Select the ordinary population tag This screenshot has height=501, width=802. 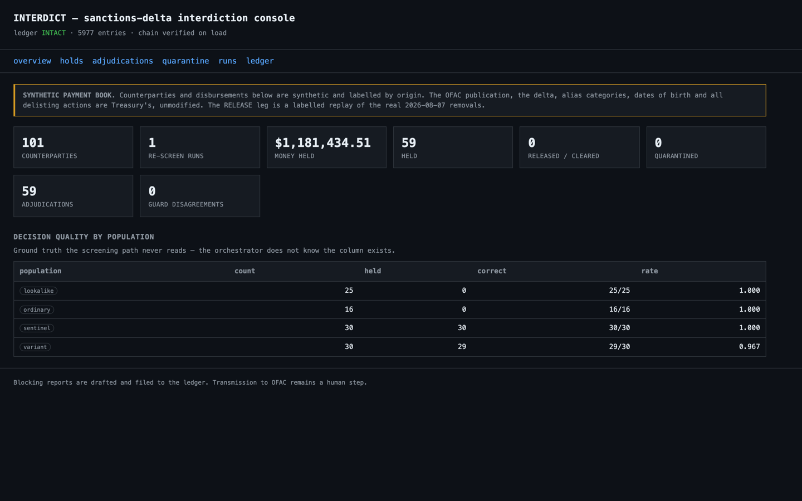[37, 310]
